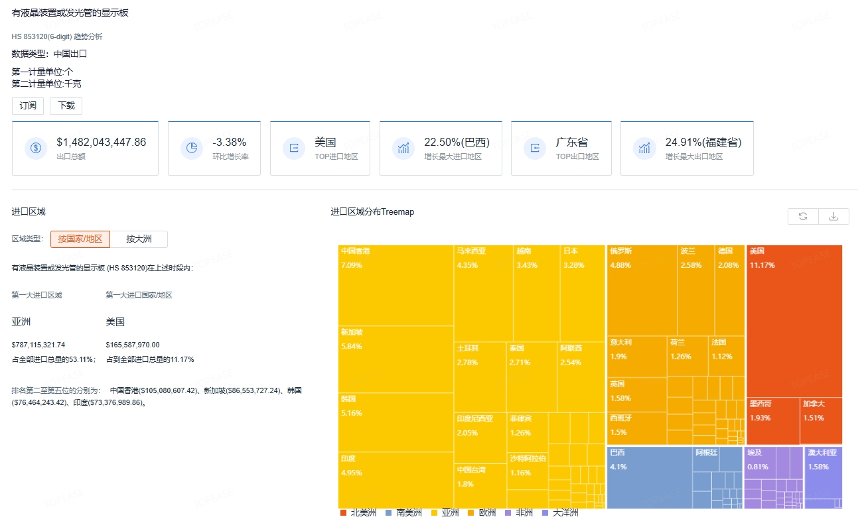Switch region type to 按大洲

click(139, 239)
